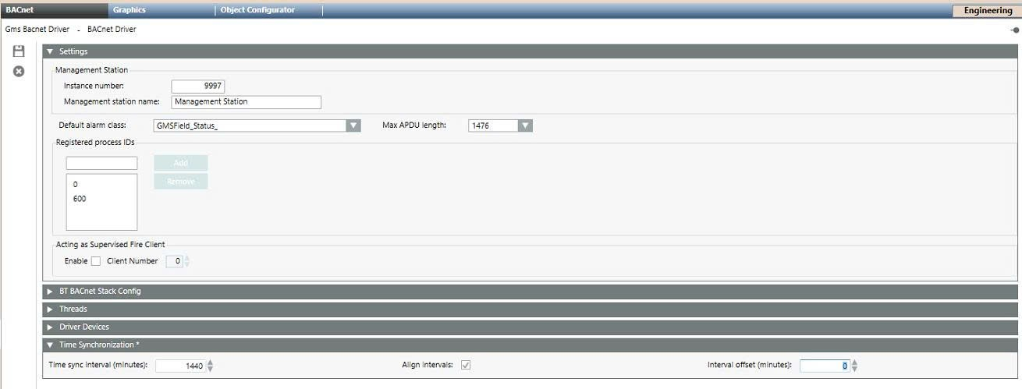
Task: Click the Interval offset stepper arrows
Action: pyautogui.click(x=854, y=366)
